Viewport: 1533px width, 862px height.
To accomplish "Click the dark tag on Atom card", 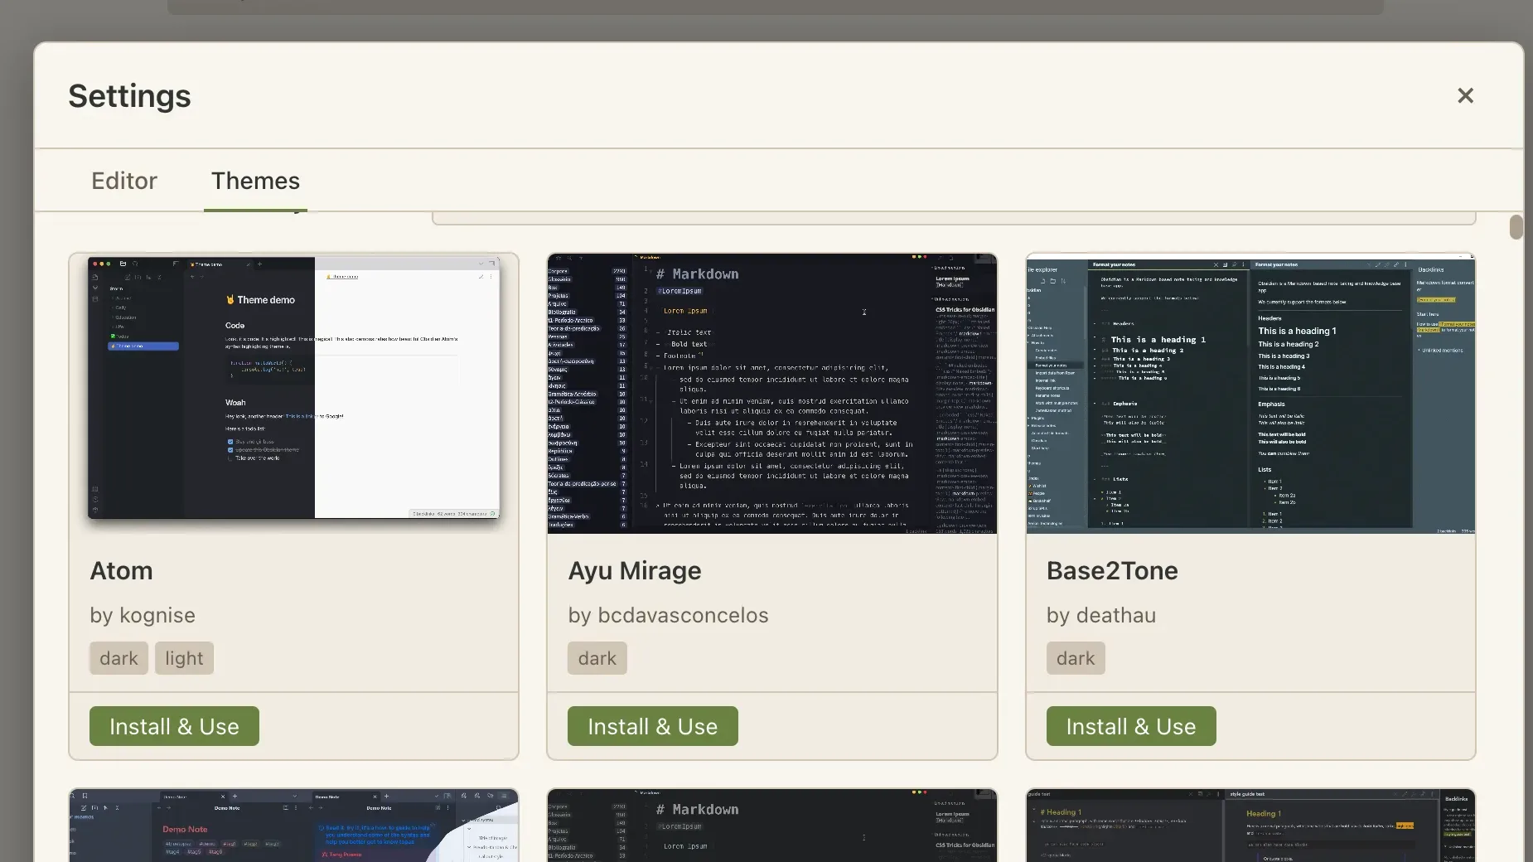I will click(x=118, y=658).
